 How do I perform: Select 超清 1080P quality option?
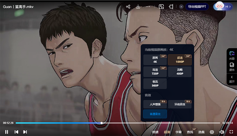(180, 60)
